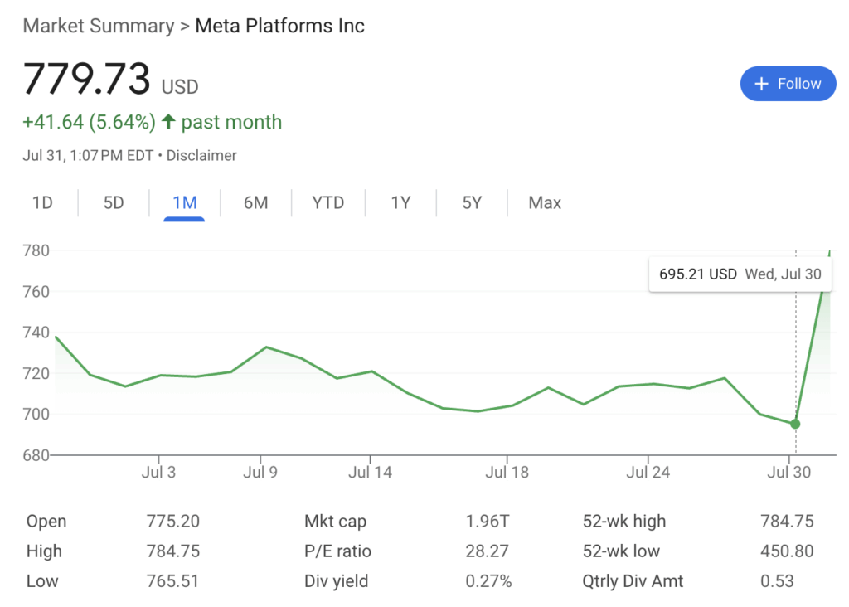Click the 740 y-axis label
849x607 pixels.
36,333
